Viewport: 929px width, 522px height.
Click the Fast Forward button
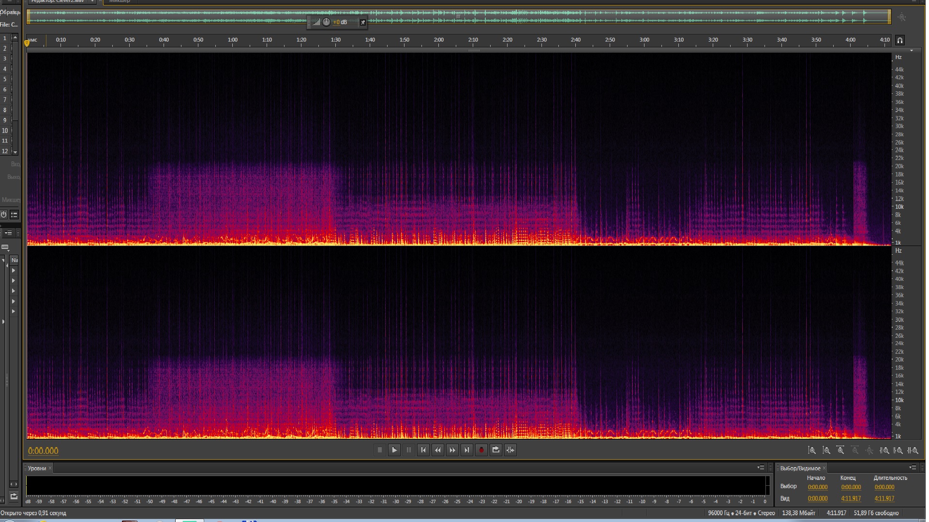pyautogui.click(x=452, y=450)
